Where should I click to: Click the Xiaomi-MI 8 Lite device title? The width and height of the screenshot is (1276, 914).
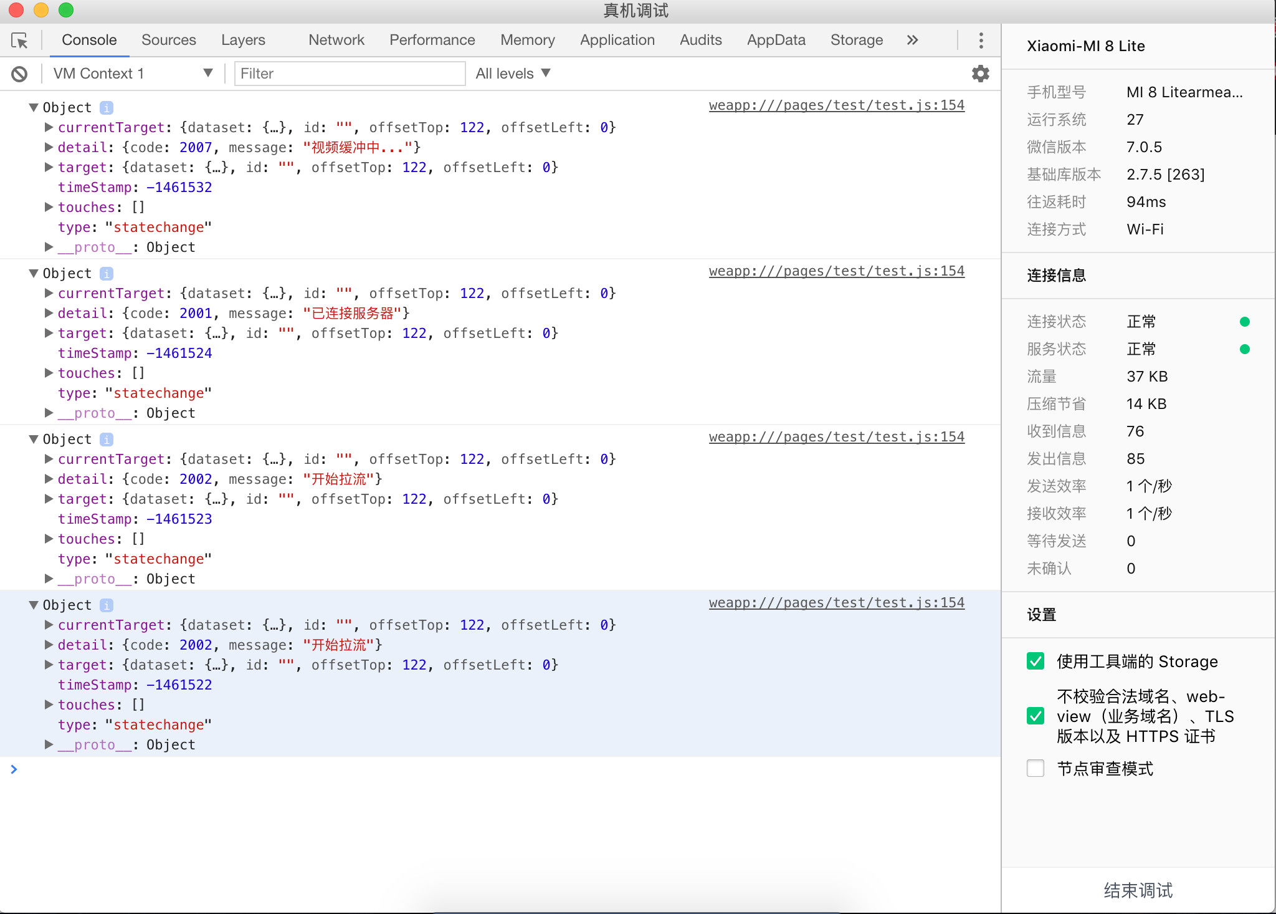1085,46
